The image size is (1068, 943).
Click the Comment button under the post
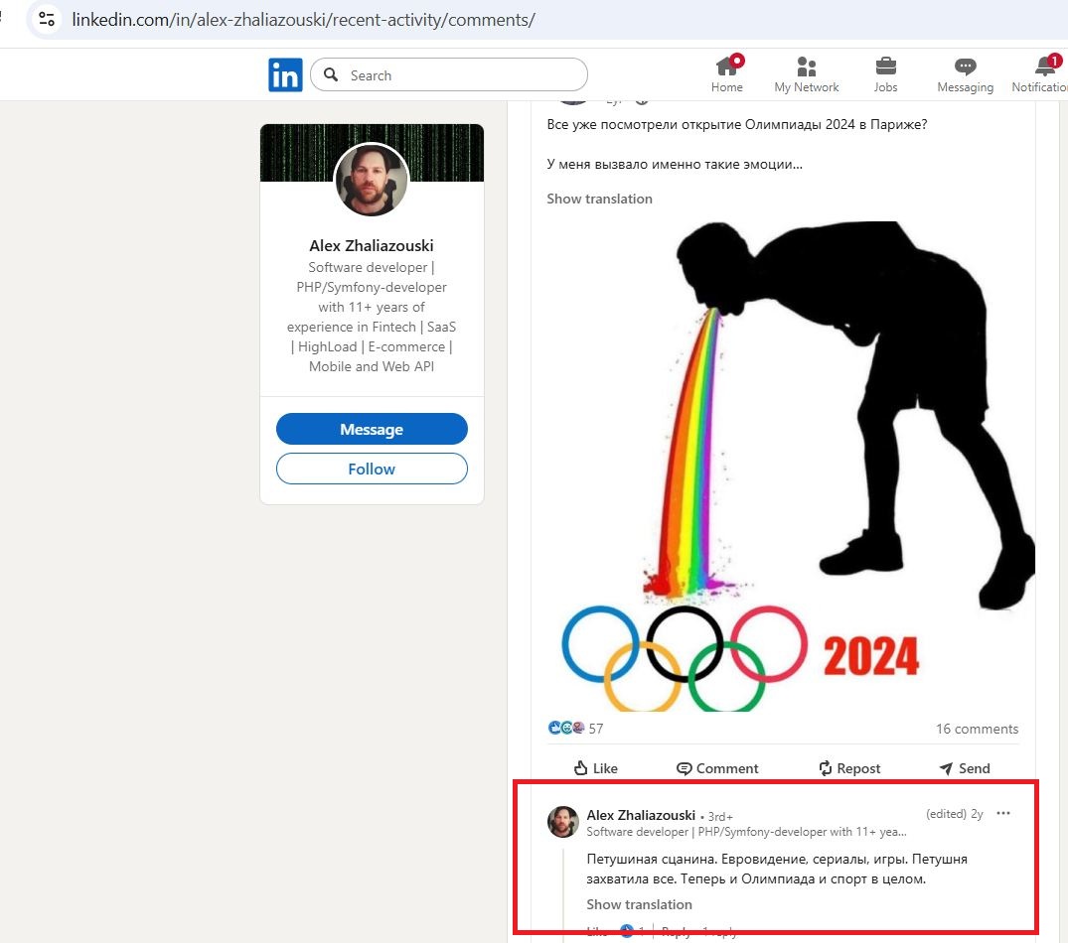click(717, 768)
